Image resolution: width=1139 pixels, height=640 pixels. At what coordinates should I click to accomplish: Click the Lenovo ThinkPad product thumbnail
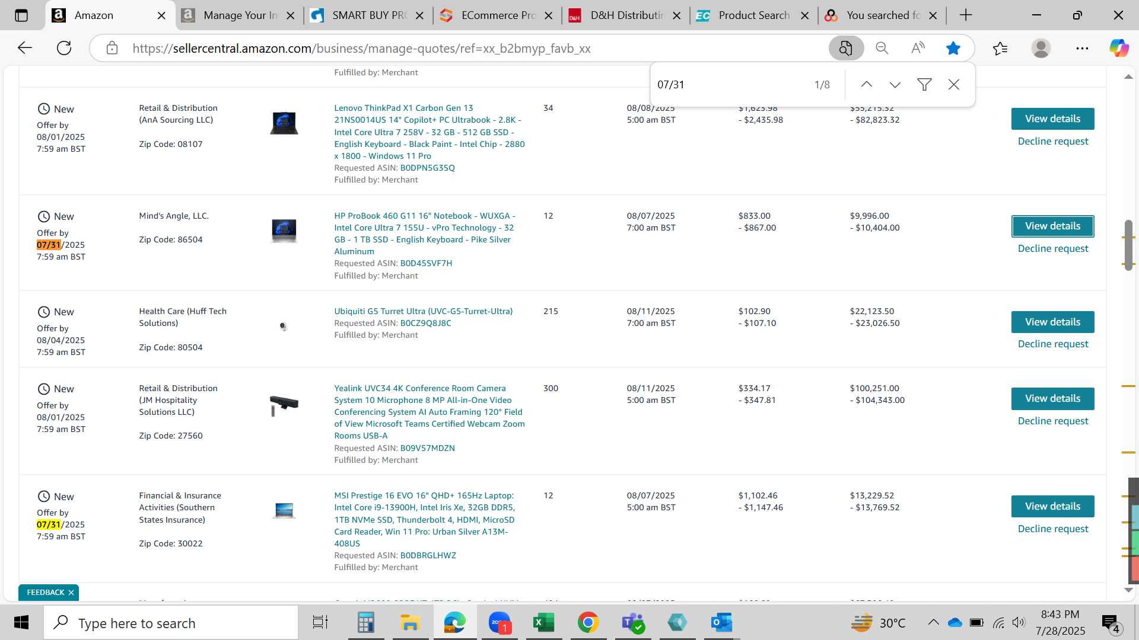click(x=284, y=123)
